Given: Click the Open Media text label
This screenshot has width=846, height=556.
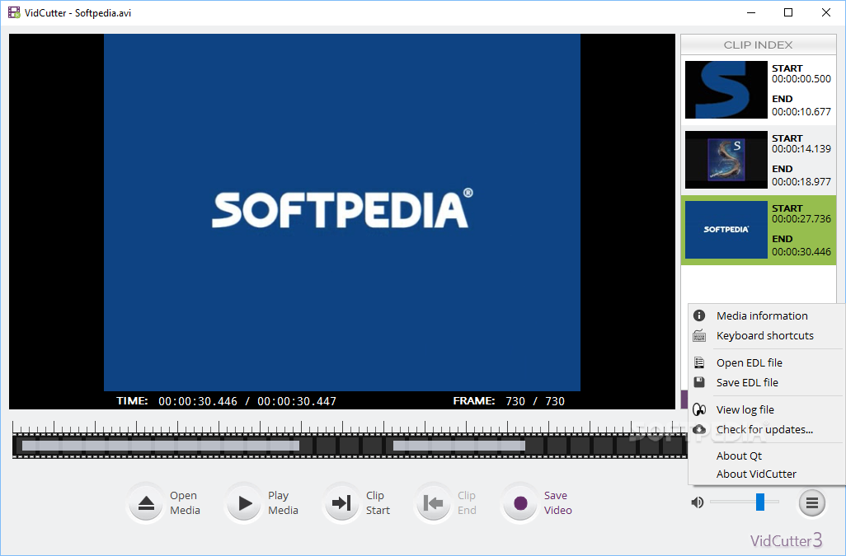Looking at the screenshot, I should [185, 502].
